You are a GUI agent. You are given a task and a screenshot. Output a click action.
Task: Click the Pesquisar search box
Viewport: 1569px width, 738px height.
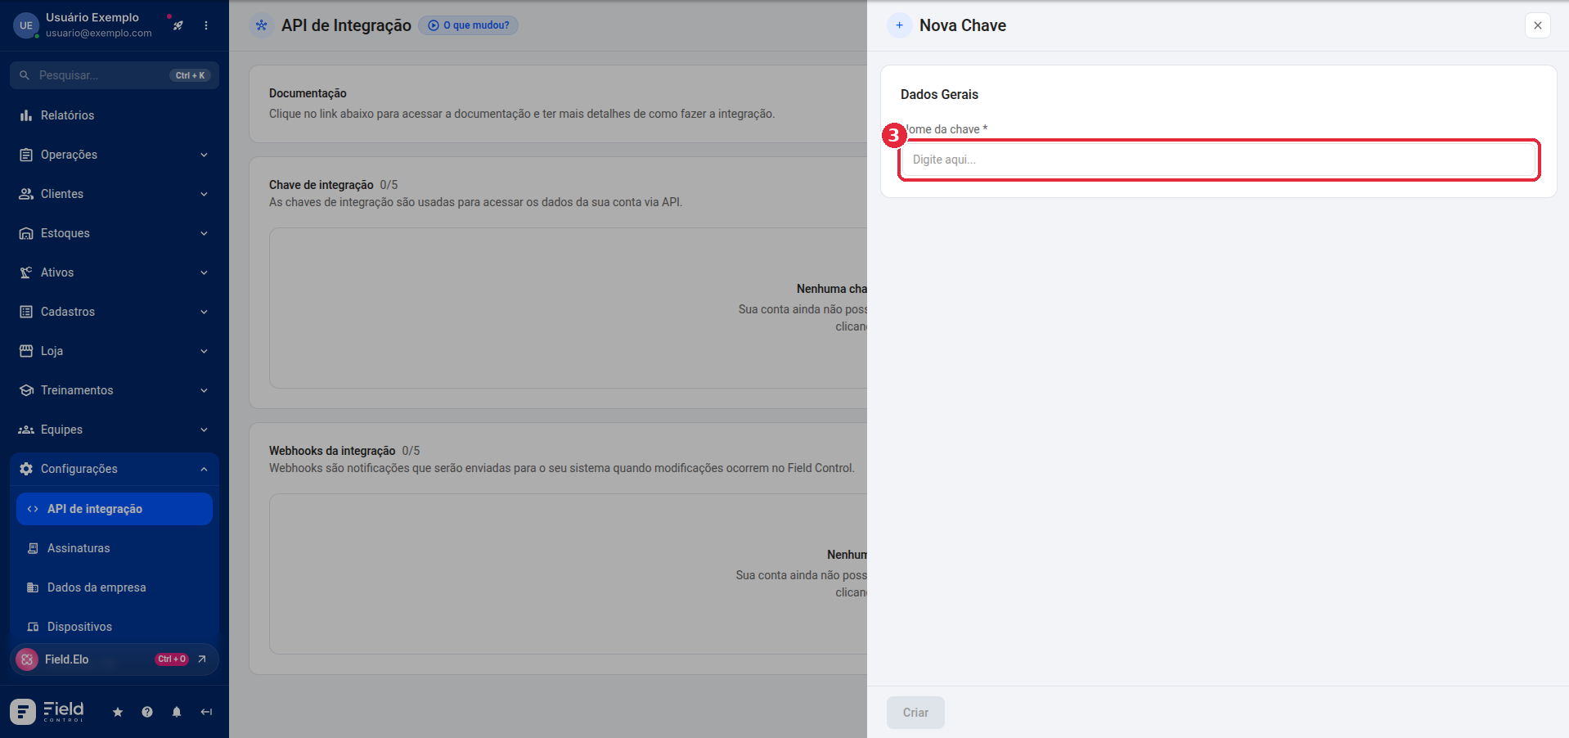[115, 75]
